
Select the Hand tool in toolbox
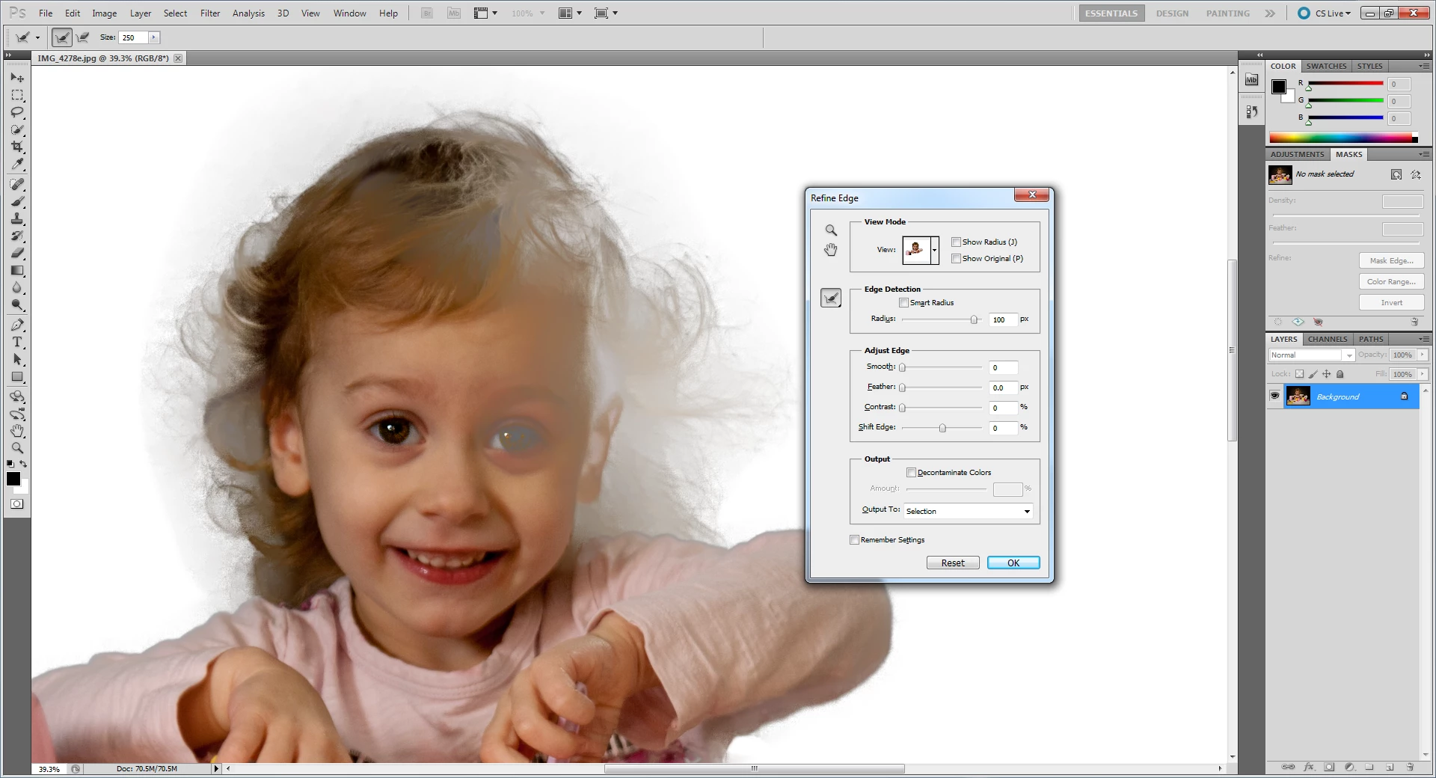tap(17, 431)
